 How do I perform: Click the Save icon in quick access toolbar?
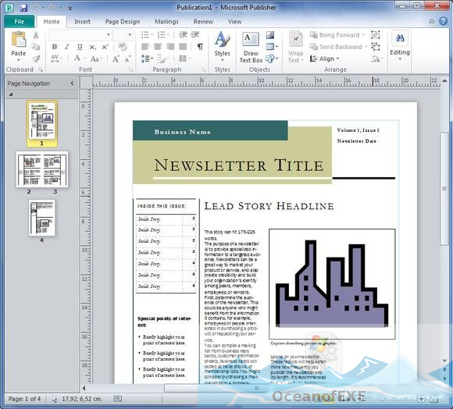click(x=23, y=8)
